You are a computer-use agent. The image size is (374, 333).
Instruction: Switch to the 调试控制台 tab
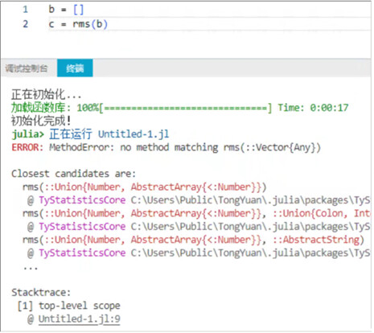[27, 68]
